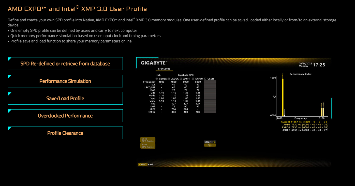Uncheck the Current profile checkbox
The image size is (355, 186).
pyautogui.click(x=157, y=79)
